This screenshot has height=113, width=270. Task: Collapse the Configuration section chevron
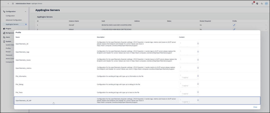click(26, 12)
